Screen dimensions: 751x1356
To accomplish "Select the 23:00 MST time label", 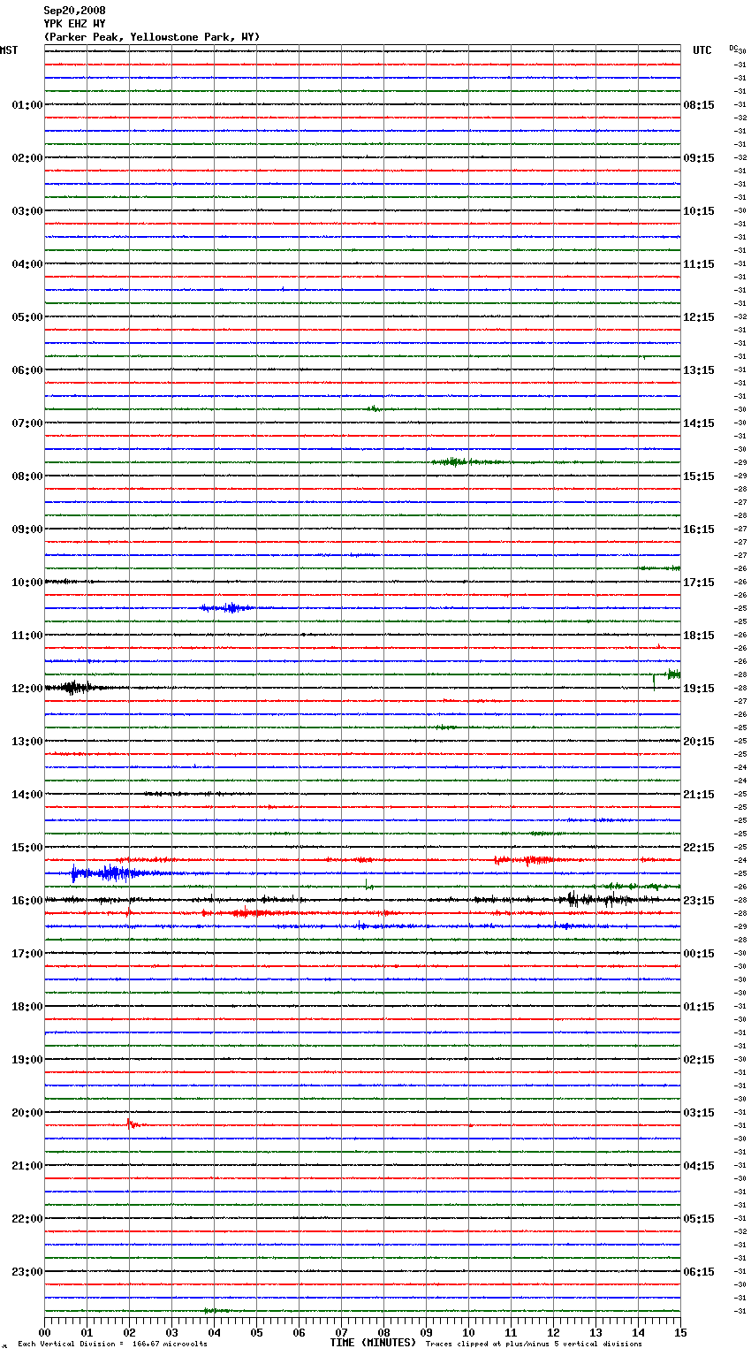I will point(27,1272).
